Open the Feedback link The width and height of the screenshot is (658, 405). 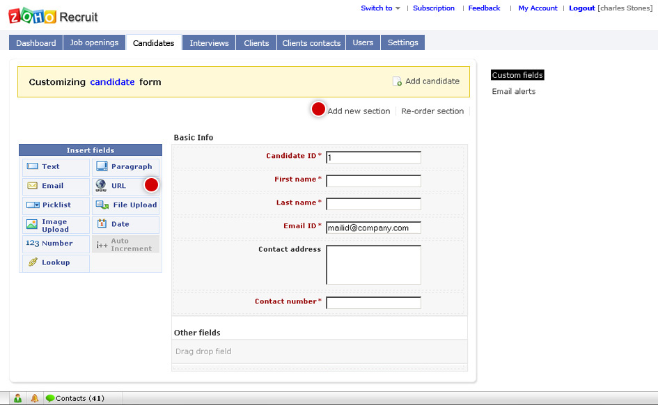(x=484, y=8)
